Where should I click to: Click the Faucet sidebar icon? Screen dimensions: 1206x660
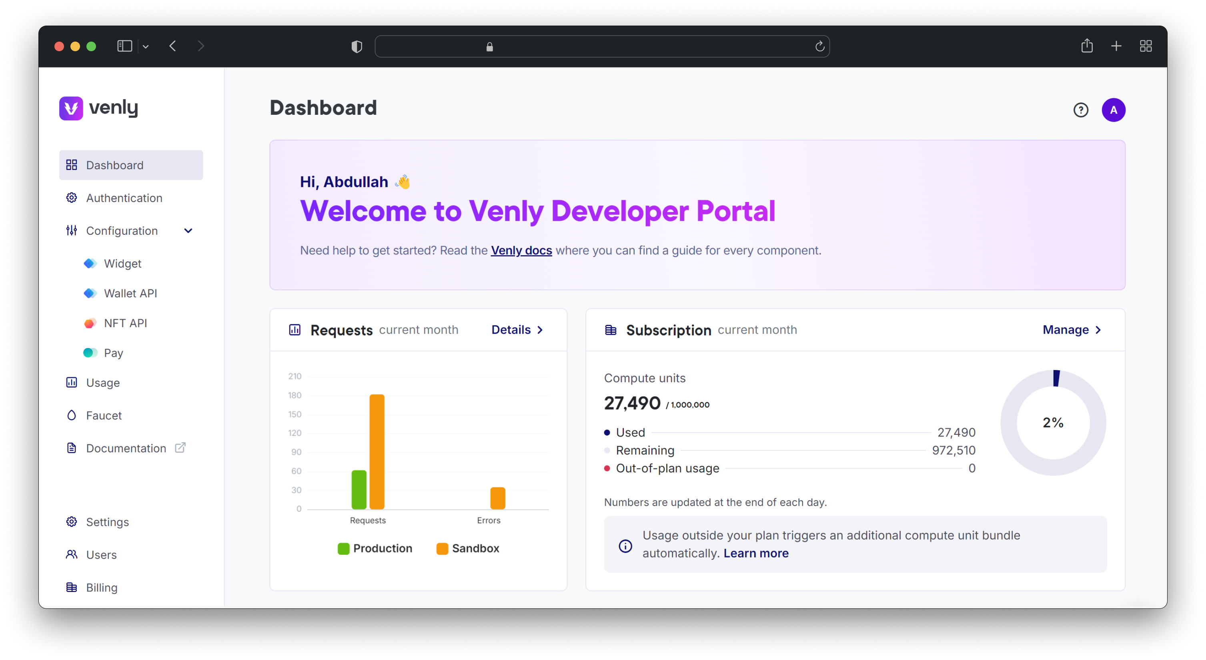click(72, 415)
